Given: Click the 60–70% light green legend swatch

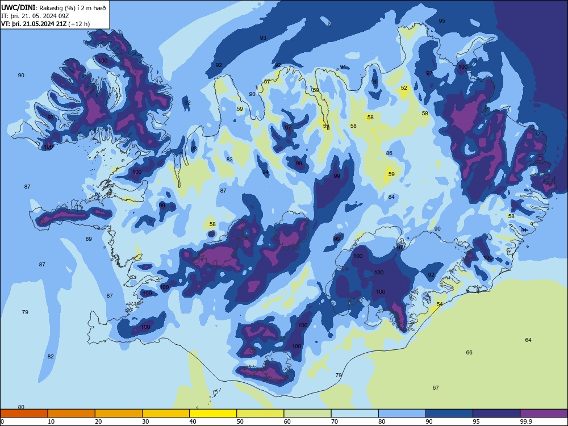Looking at the screenshot, I should (x=307, y=414).
